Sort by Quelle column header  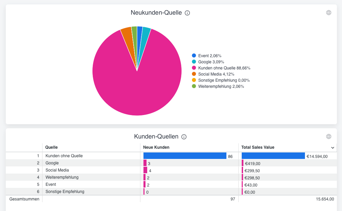(52, 147)
